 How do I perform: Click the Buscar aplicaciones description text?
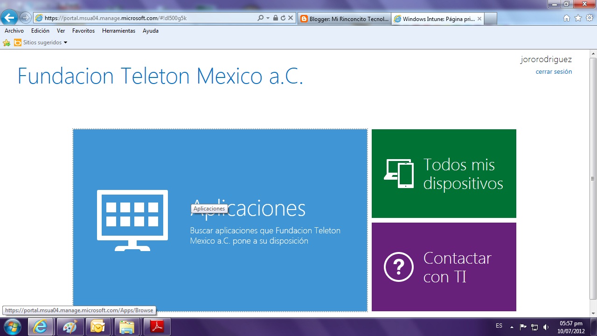tap(265, 236)
